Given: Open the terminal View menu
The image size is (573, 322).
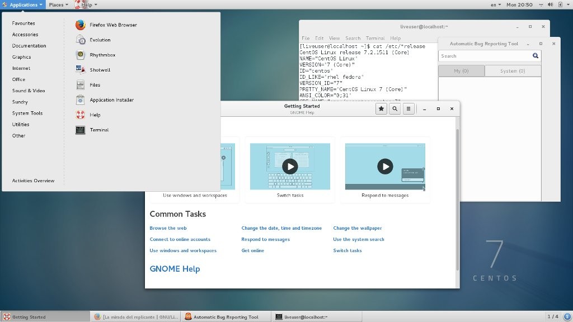Looking at the screenshot, I should click(x=334, y=38).
